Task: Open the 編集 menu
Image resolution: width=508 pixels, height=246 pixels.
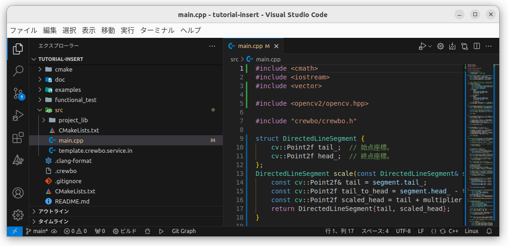Action: (x=50, y=30)
